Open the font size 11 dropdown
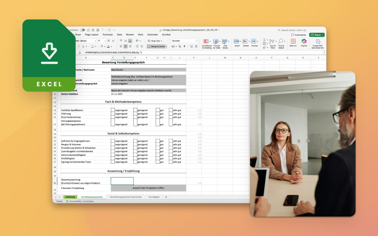The image size is (378, 236). [x=105, y=41]
